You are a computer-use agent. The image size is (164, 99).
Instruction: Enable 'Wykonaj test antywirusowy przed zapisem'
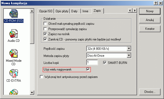coord(41,77)
